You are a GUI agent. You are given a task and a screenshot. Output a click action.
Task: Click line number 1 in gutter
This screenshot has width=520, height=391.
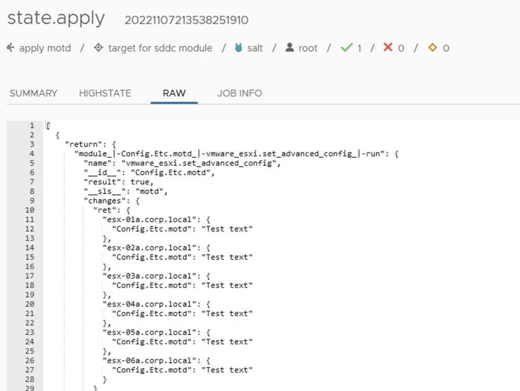pos(32,125)
